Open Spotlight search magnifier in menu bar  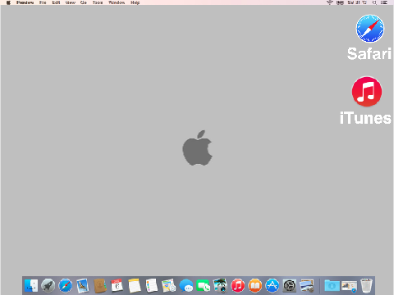(374, 2)
